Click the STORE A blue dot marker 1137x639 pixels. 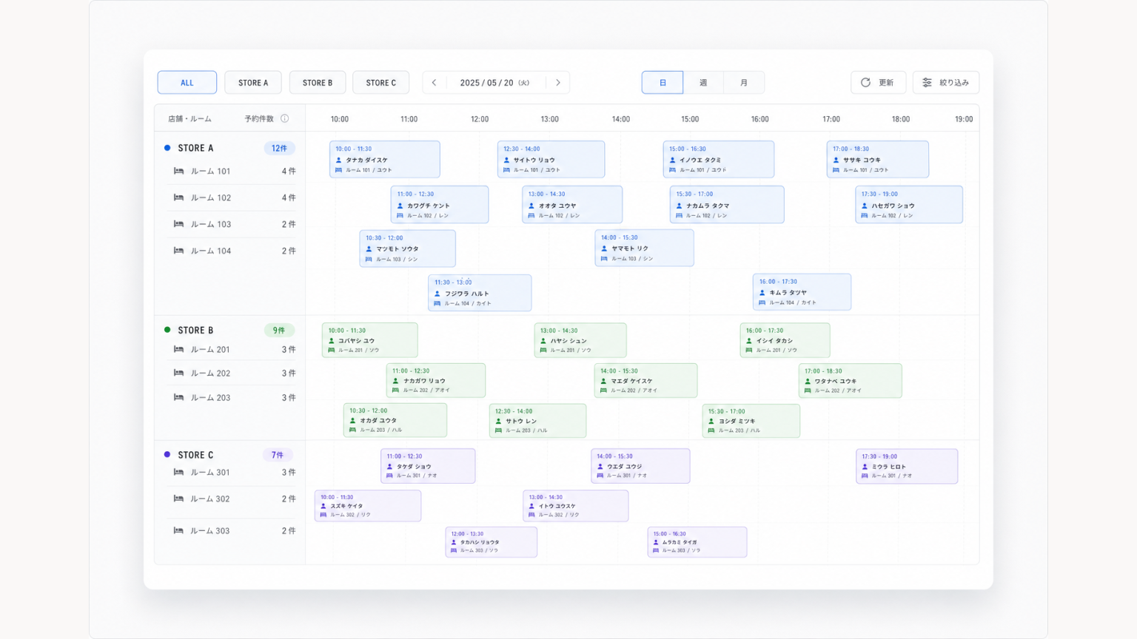tap(167, 148)
